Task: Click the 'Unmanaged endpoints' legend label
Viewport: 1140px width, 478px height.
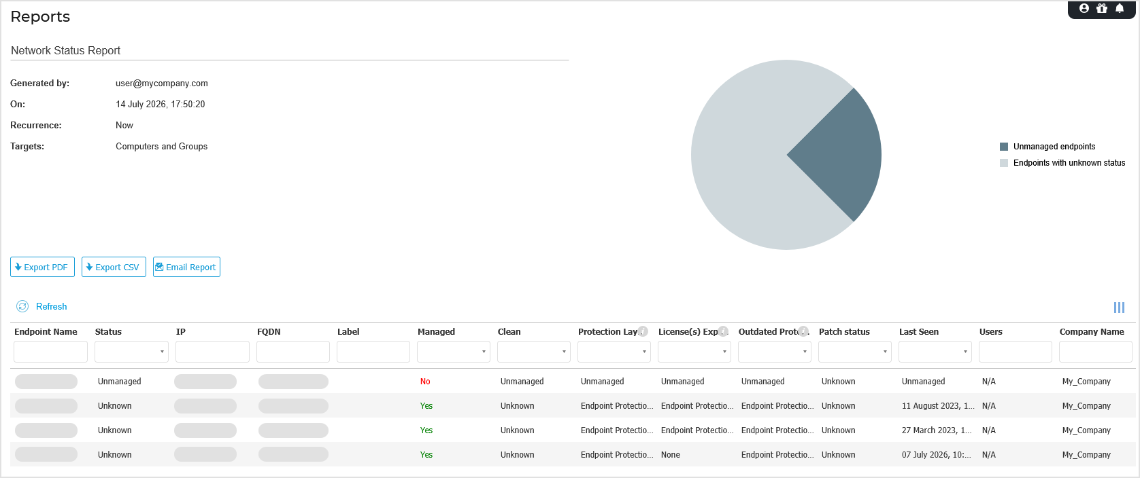Action: click(1054, 147)
